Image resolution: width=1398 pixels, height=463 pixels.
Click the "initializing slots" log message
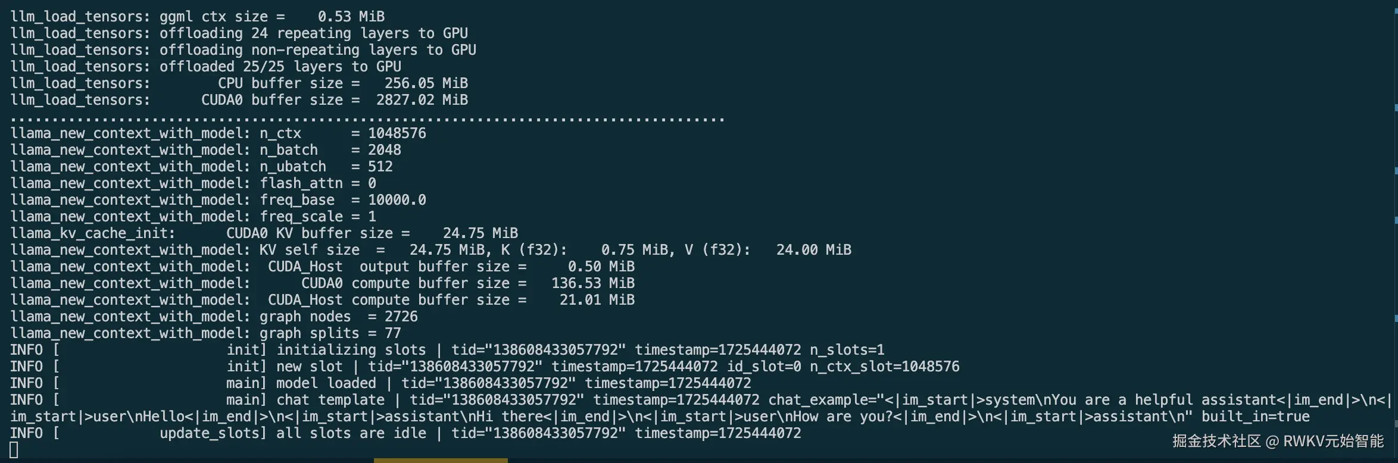point(351,350)
